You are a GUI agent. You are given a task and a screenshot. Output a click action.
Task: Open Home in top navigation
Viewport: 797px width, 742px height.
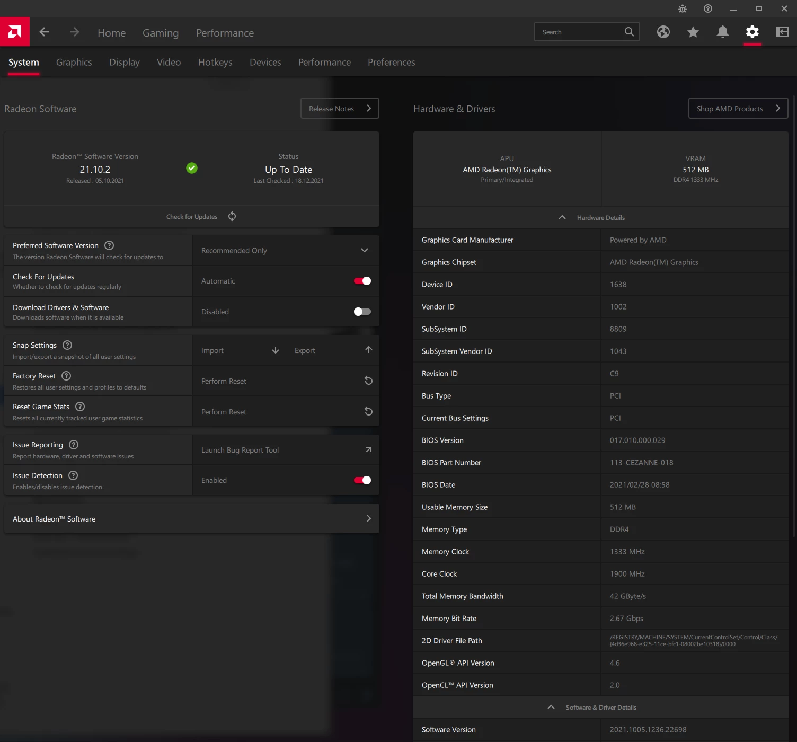tap(112, 33)
